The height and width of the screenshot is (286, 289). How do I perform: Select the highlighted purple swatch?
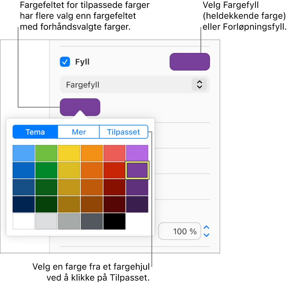[137, 170]
